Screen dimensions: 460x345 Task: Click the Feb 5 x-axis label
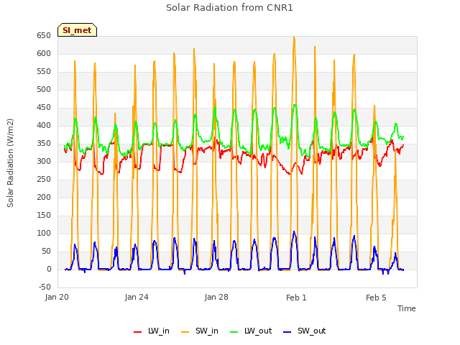pos(376,298)
